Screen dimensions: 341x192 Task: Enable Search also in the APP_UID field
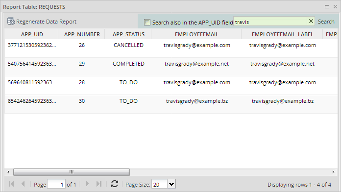[x=147, y=22]
